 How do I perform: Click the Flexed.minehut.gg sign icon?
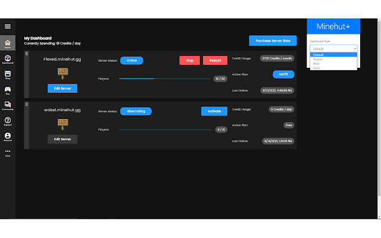click(63, 73)
